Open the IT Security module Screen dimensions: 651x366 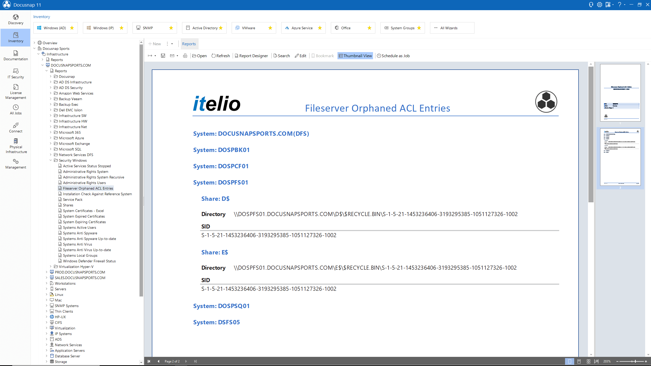coord(16,74)
